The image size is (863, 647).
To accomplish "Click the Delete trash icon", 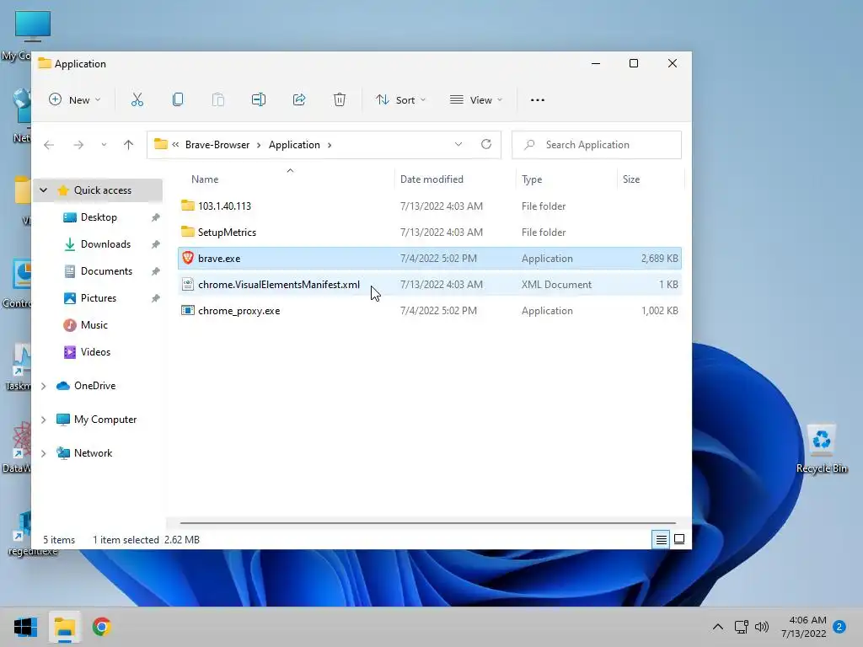I will 340,99.
